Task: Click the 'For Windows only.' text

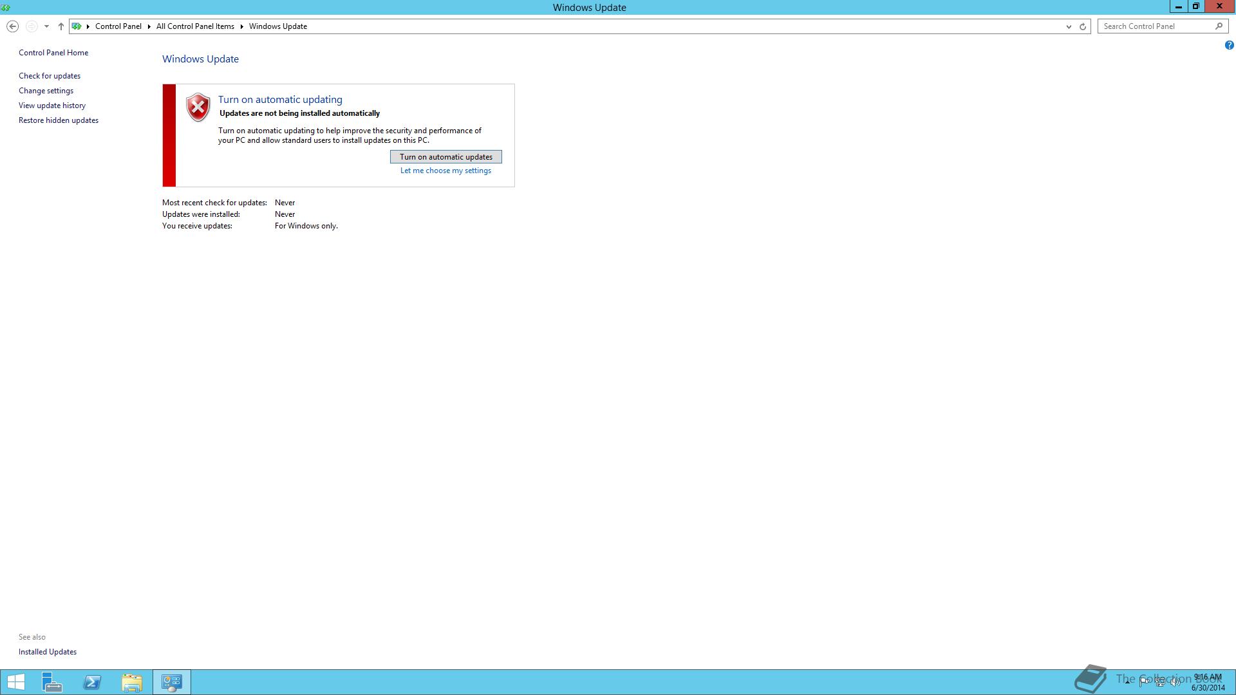Action: [x=306, y=226]
